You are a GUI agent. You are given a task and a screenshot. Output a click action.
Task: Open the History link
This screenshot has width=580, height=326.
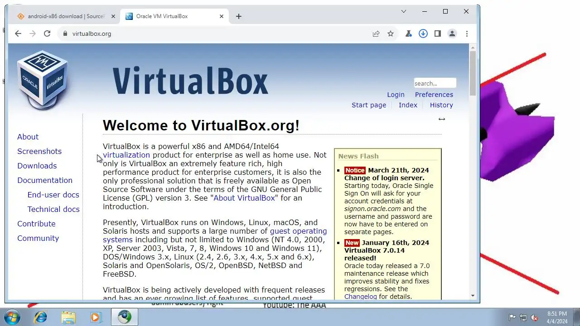[441, 105]
